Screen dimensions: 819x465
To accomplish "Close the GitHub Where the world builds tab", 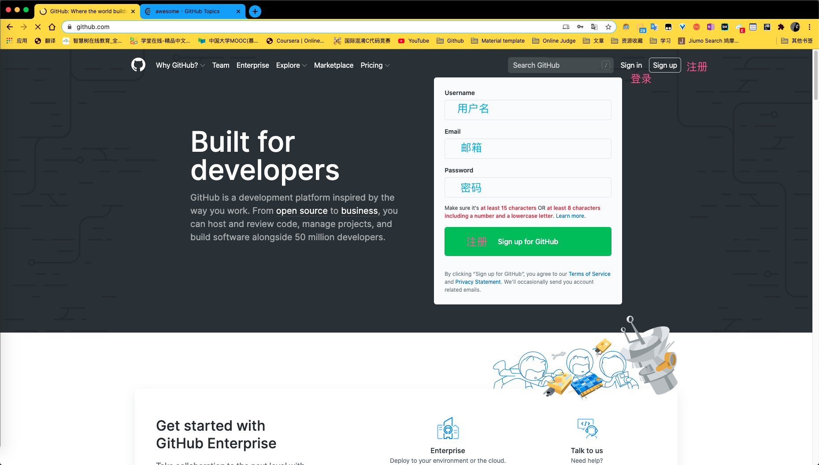I will tap(133, 11).
